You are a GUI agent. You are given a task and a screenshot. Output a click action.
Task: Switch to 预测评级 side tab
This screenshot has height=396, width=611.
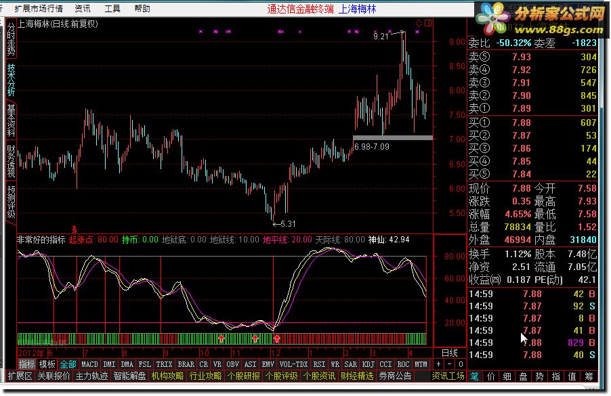pos(11,202)
